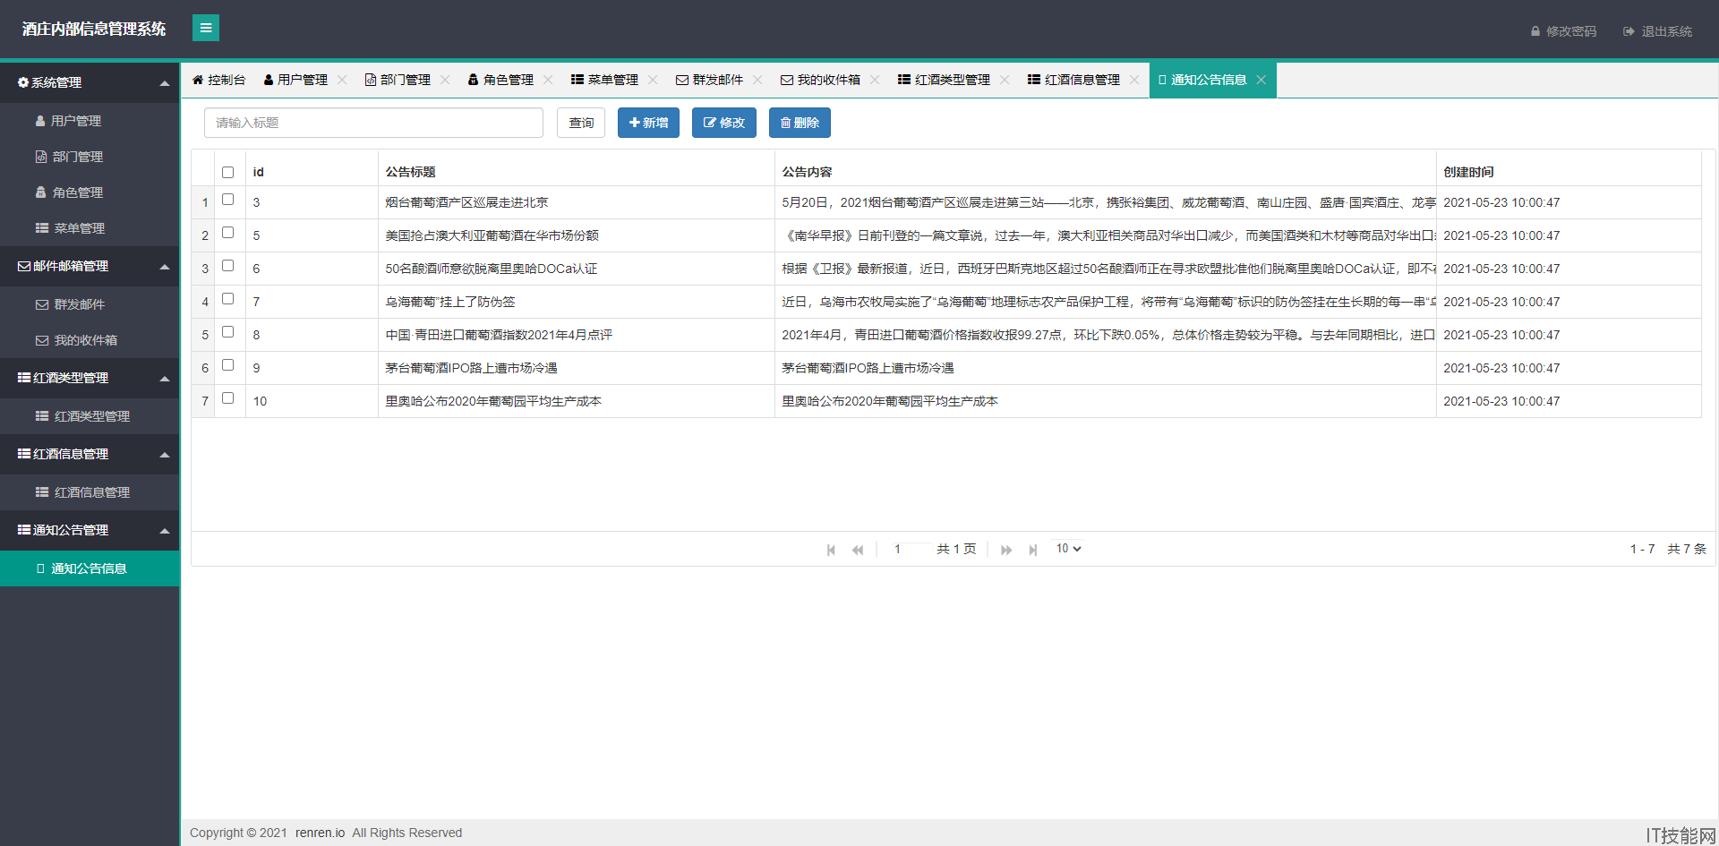Screen dimensions: 1719x846
Task: Collapse the 邮件邮箱管理 sidebar group arrow
Action: click(x=165, y=267)
